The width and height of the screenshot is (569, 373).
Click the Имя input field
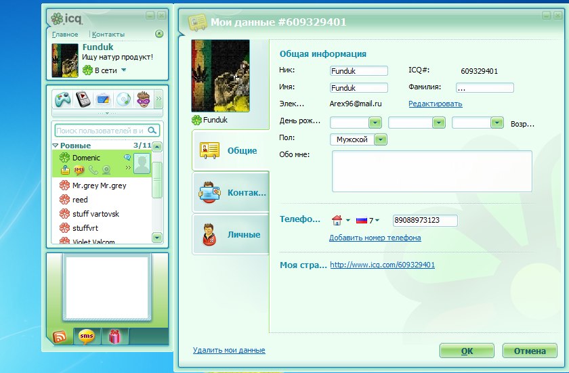[359, 87]
